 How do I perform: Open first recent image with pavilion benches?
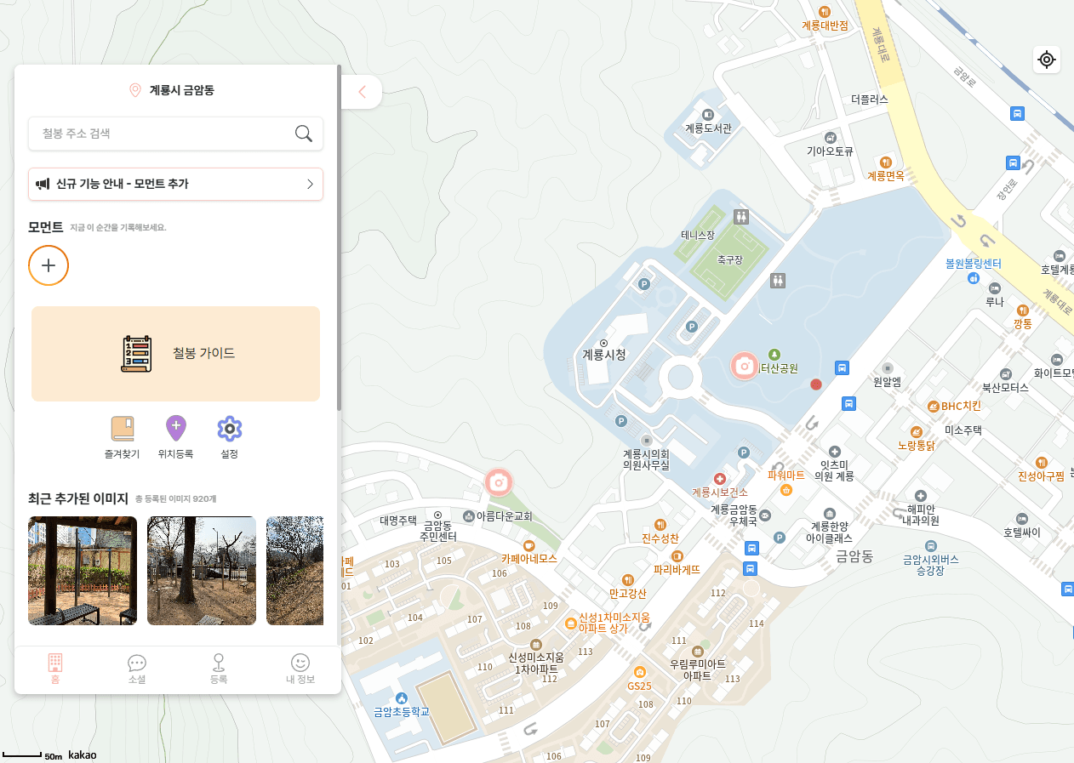click(x=83, y=571)
